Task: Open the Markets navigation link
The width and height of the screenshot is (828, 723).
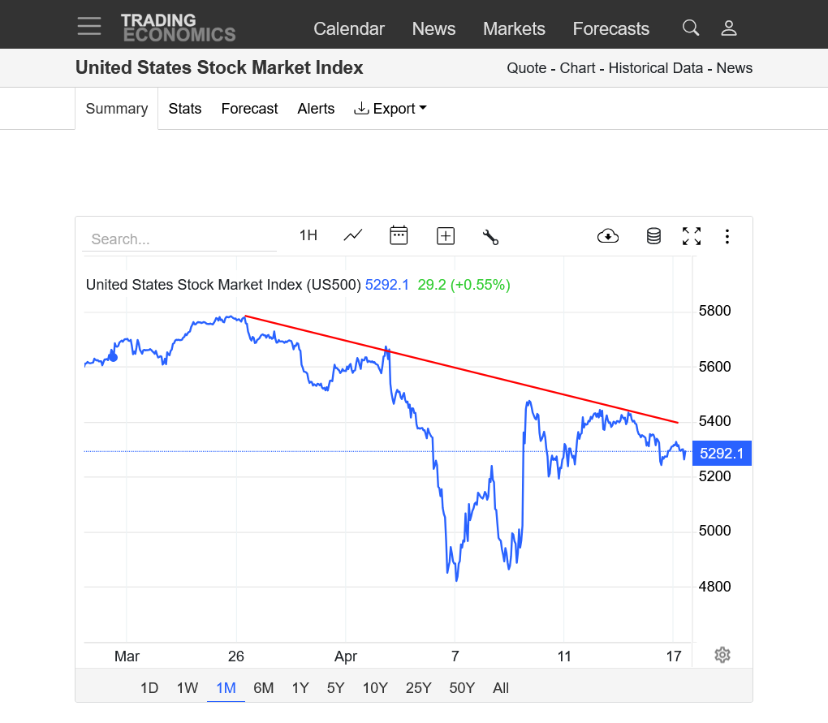Action: pos(514,28)
